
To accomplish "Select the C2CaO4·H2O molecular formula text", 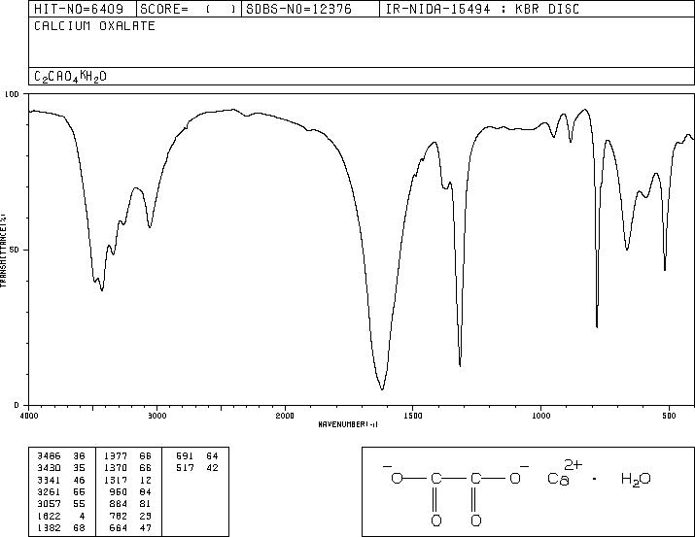I will point(70,77).
